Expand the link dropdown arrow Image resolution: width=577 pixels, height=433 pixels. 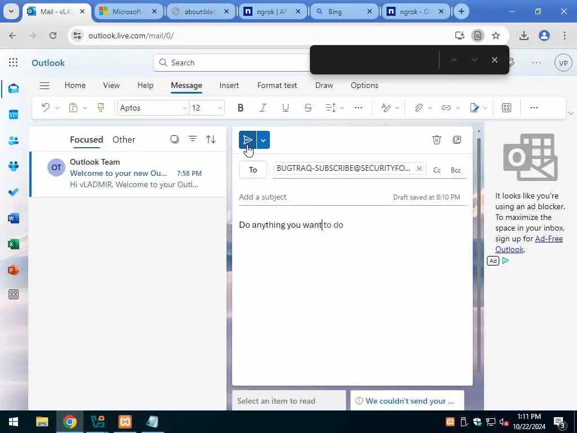pyautogui.click(x=458, y=108)
